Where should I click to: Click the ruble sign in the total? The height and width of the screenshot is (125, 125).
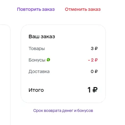[95, 90]
